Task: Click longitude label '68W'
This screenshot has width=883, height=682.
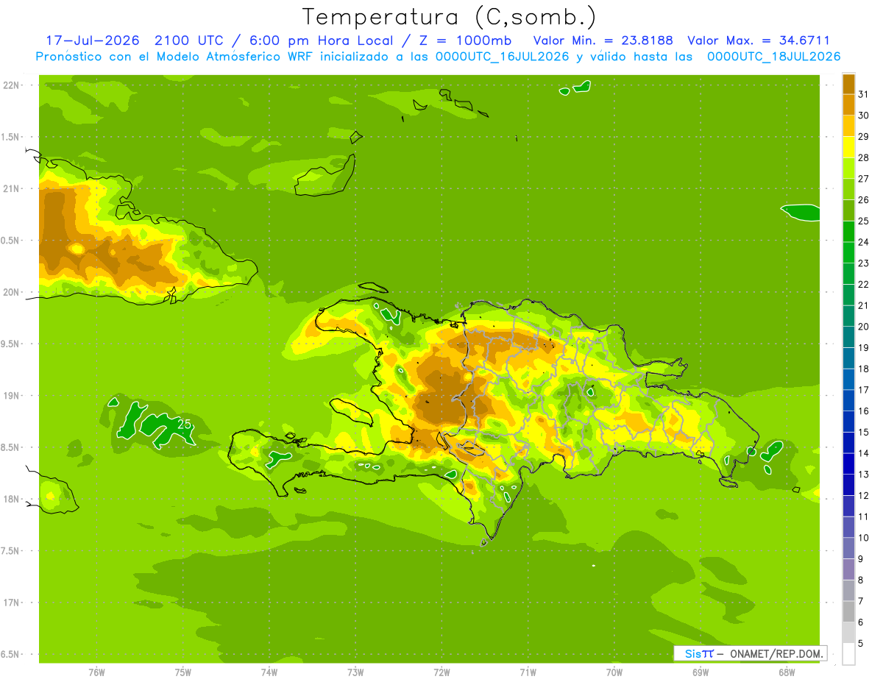Action: click(x=787, y=672)
